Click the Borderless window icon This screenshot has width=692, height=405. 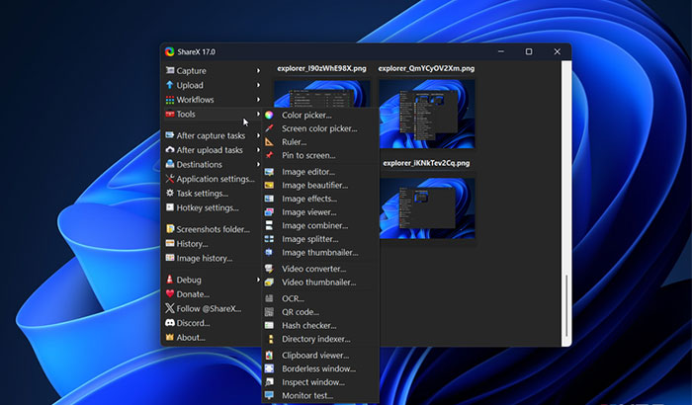click(x=269, y=368)
